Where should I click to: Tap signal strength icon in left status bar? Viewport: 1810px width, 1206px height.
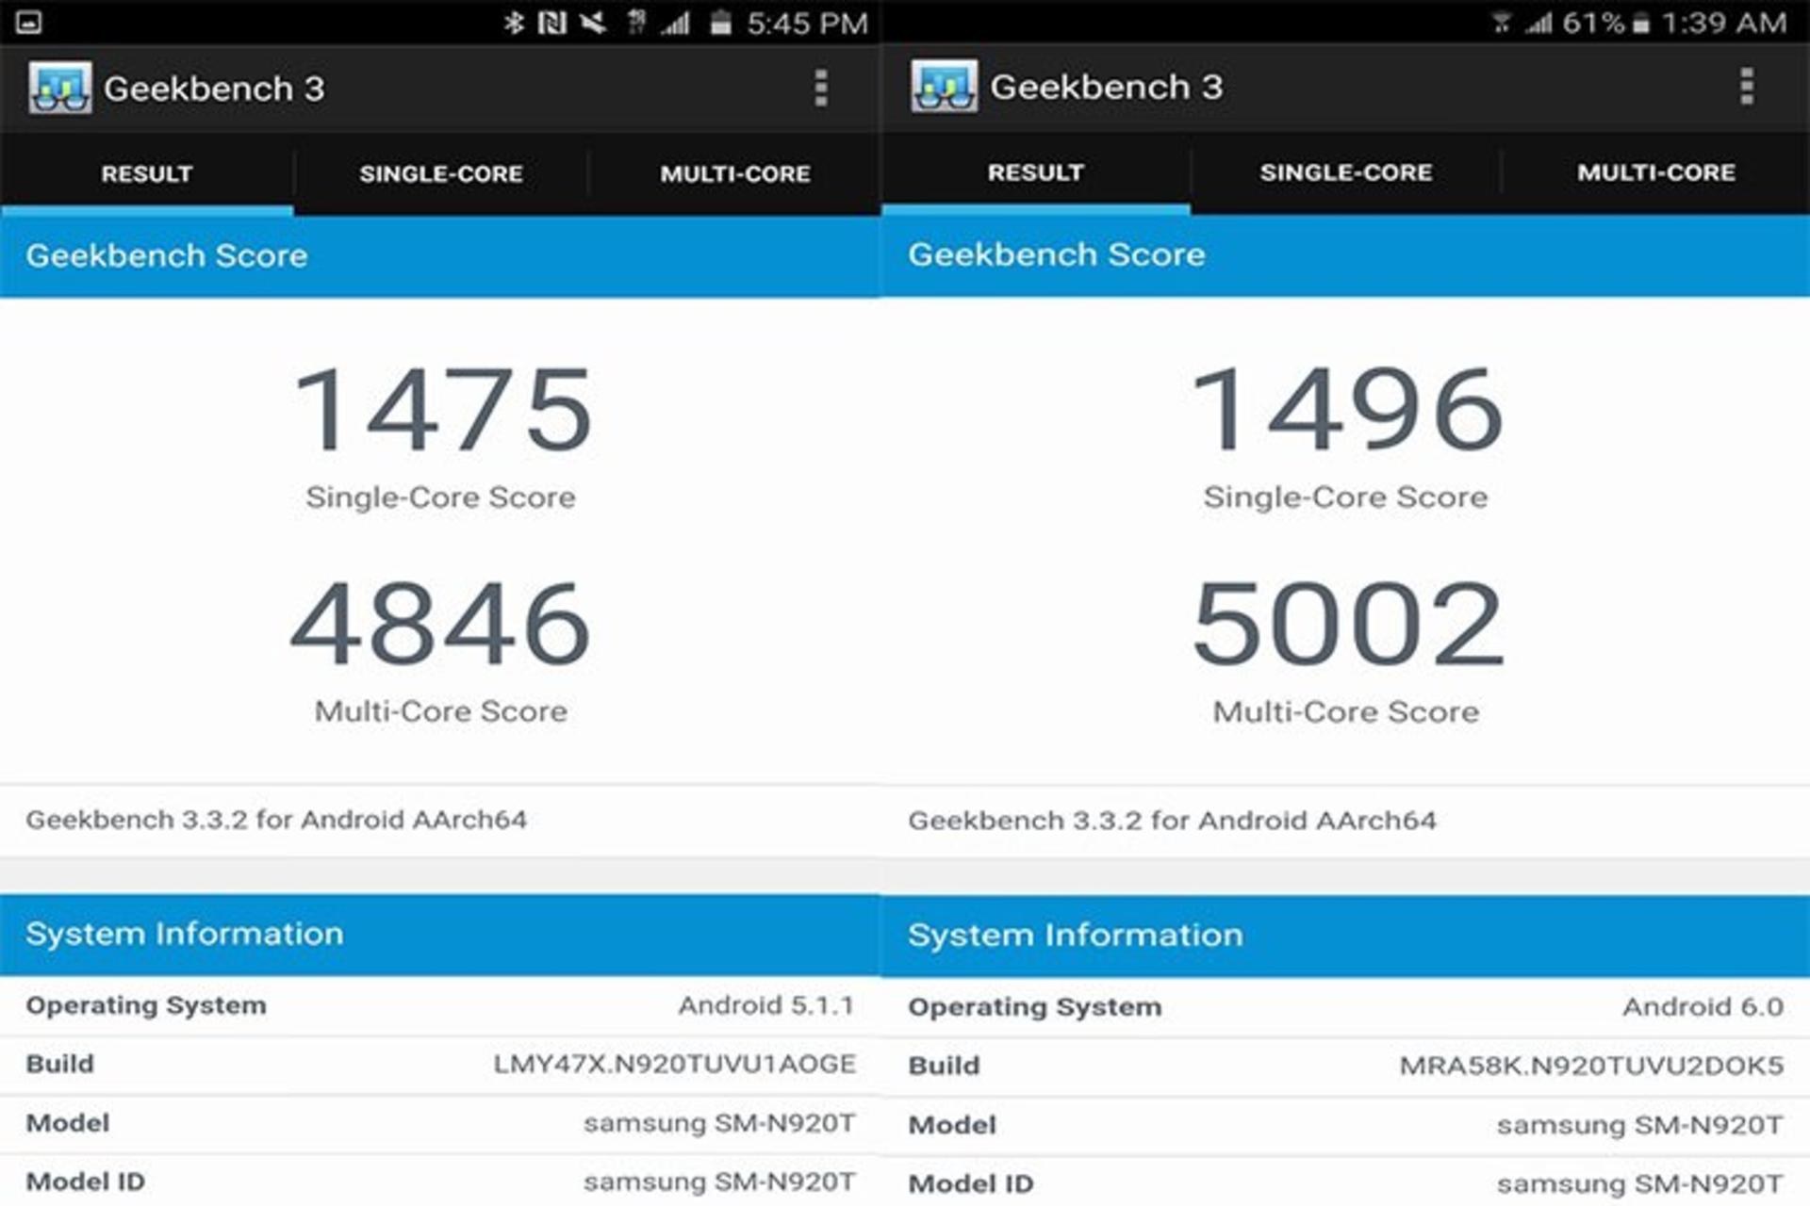(x=675, y=23)
